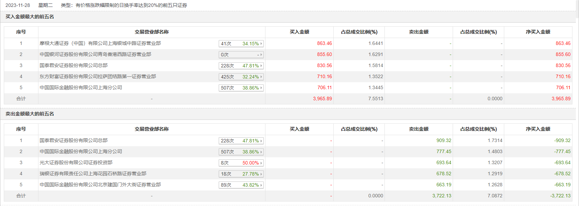Expand the 0次 stats box arrow
The image size is (579, 206).
pos(261,55)
